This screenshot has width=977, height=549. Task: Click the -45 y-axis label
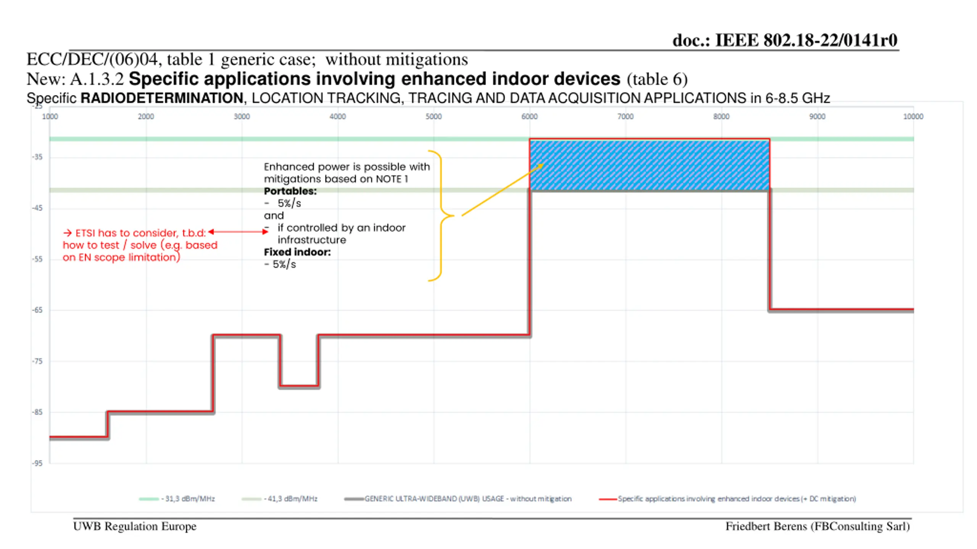[x=37, y=208]
